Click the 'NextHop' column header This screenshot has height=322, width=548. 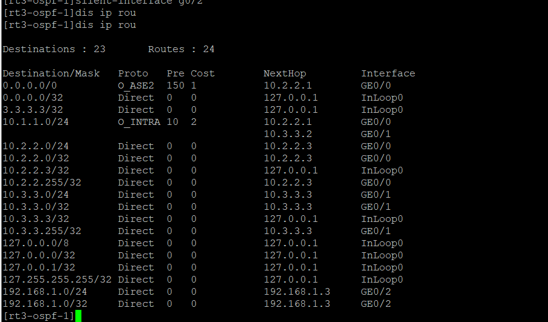click(x=285, y=73)
